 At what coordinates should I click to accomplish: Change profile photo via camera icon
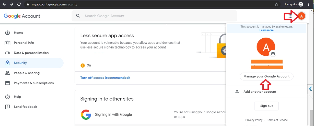(273, 54)
